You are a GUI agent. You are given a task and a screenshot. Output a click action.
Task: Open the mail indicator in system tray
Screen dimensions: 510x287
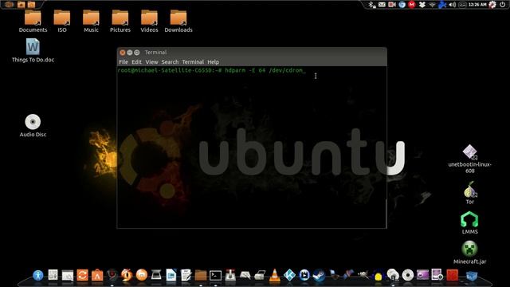(x=382, y=5)
